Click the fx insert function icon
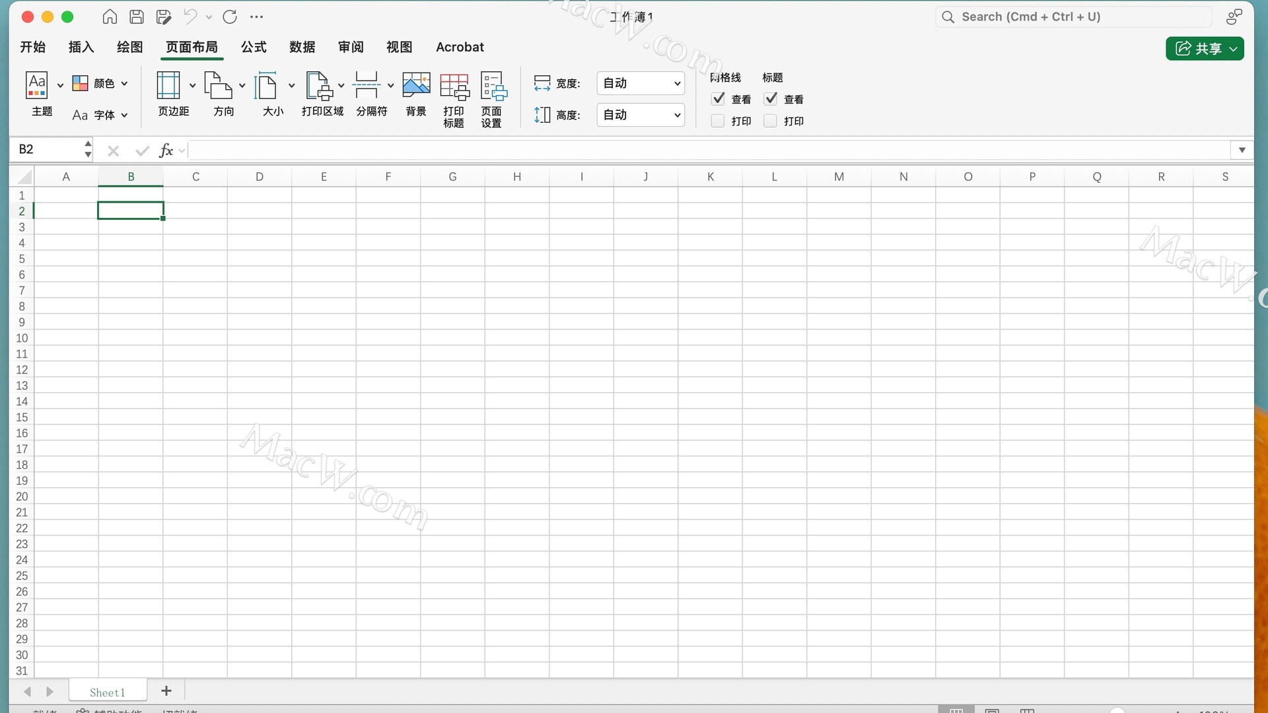The image size is (1268, 713). pos(166,150)
